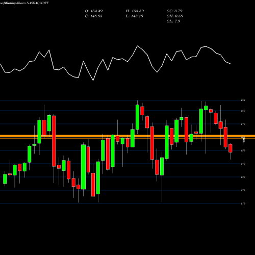Click the 180 price axis label
Image resolution: width=255 pixels, height=255 pixels.
[x=243, y=111]
